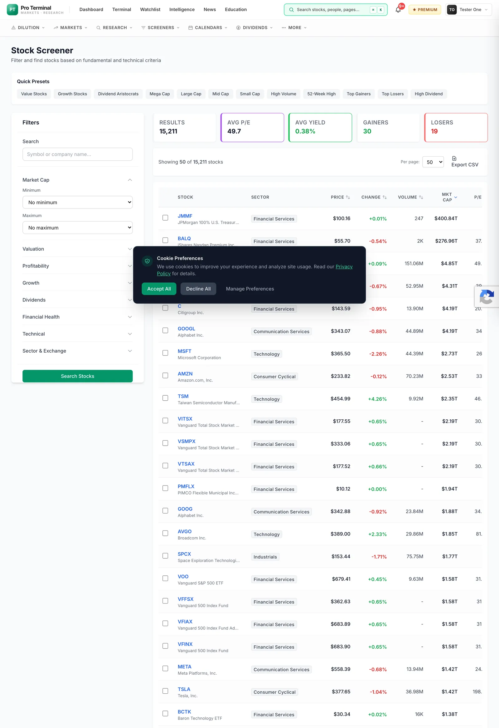Open the notifications bell
This screenshot has width=499, height=728.
coord(398,9)
